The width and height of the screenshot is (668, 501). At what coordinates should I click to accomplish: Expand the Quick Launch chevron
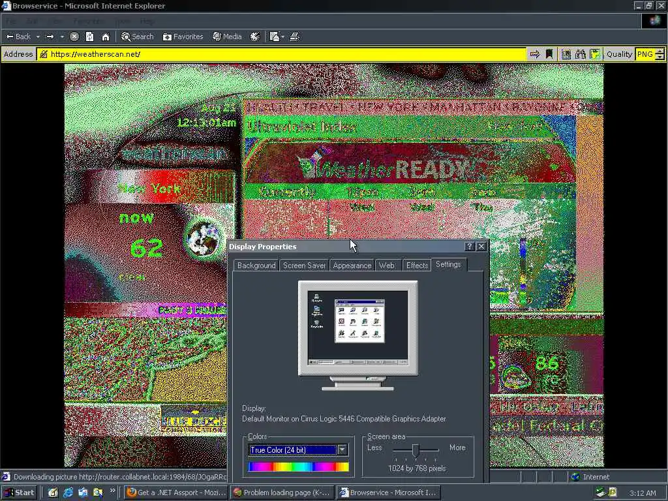(x=112, y=491)
